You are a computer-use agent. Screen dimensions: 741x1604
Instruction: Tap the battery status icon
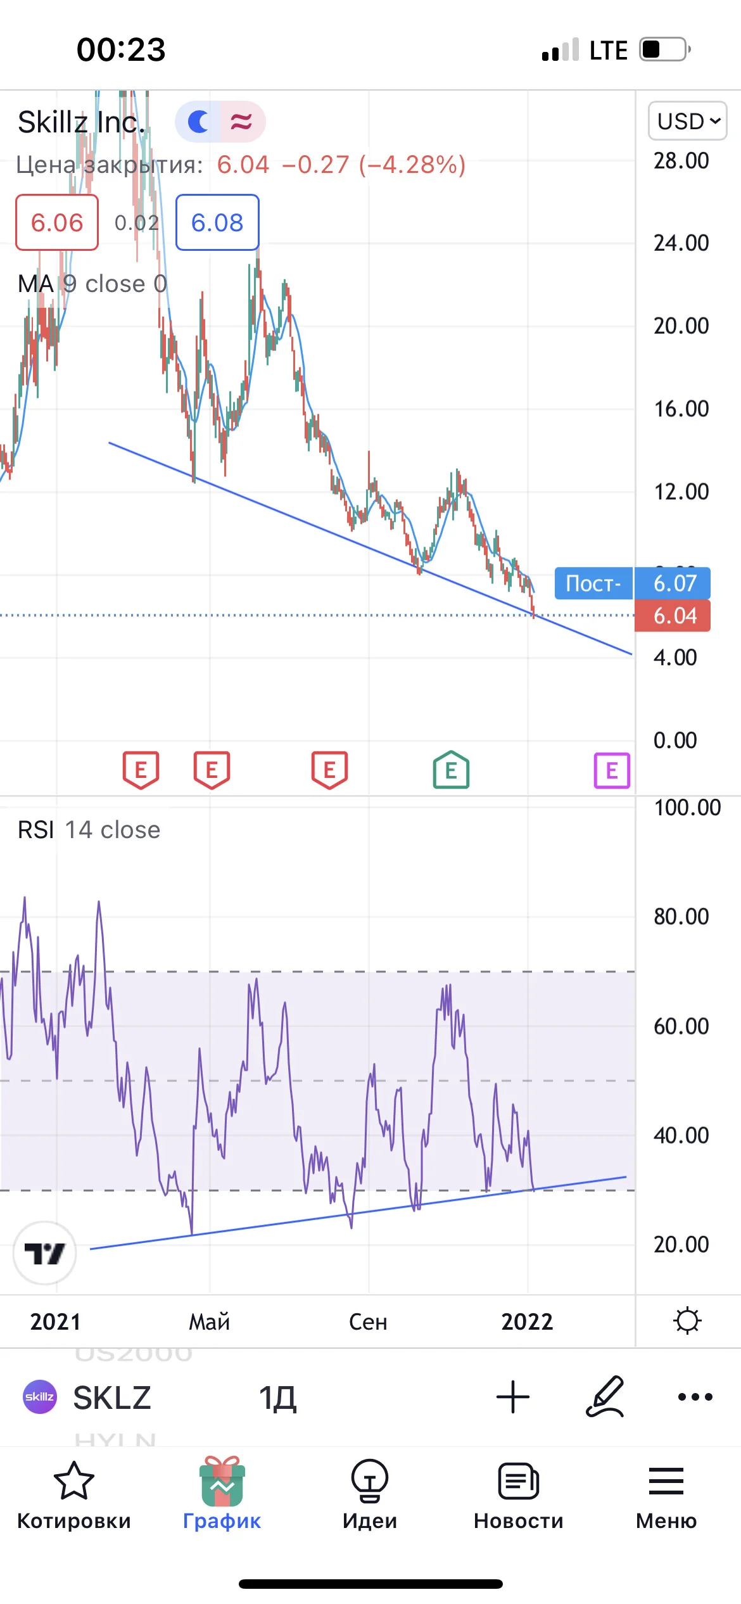click(665, 49)
